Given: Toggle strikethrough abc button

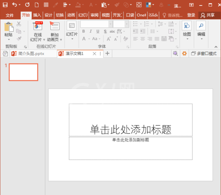Looking at the screenshot, I should coord(112,31).
